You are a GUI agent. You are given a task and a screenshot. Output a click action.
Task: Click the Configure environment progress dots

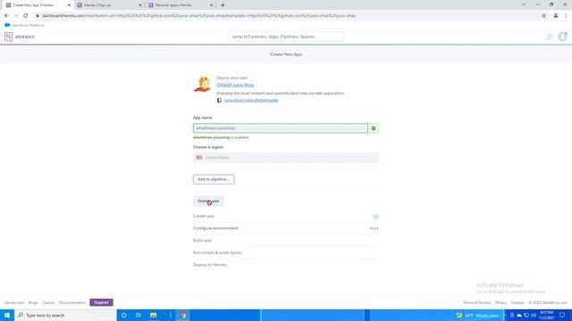374,228
